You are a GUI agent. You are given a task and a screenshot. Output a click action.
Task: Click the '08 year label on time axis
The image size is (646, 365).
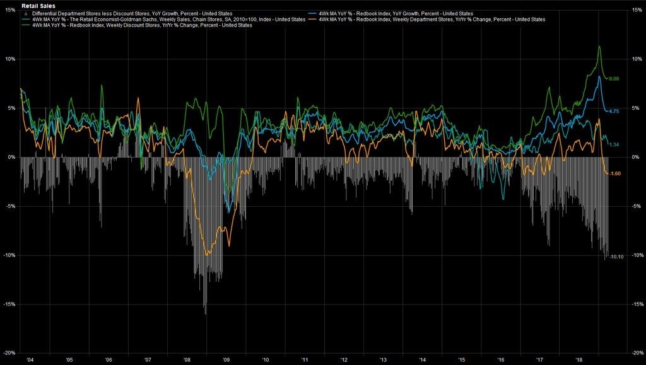click(x=187, y=360)
